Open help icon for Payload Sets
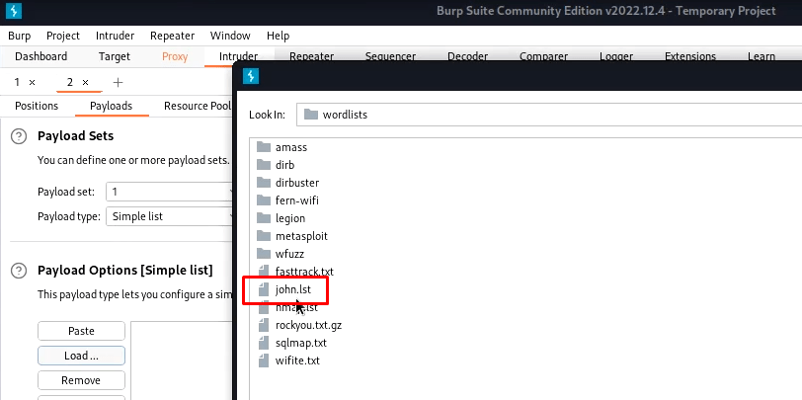Screen dimensions: 802x400 [19, 136]
